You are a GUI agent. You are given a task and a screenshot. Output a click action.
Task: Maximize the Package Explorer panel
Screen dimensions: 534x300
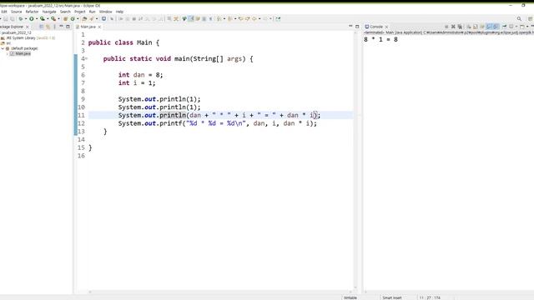68,27
